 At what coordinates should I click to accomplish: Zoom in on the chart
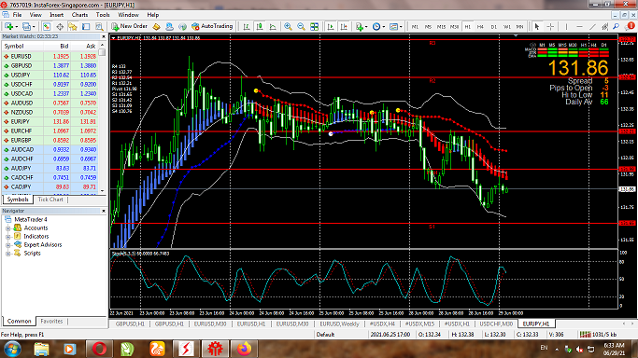[288, 26]
